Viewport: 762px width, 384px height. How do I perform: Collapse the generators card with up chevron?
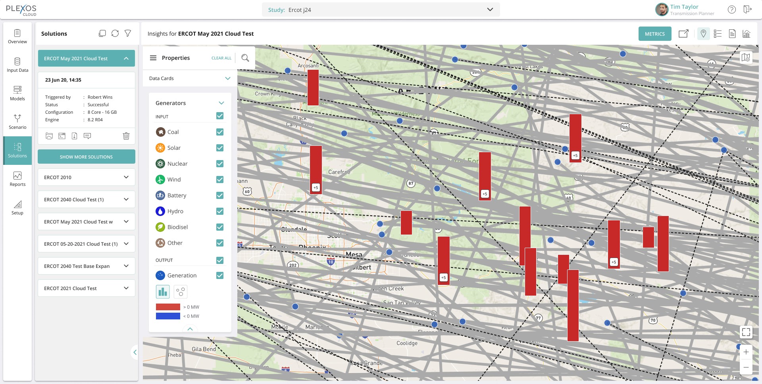[190, 329]
